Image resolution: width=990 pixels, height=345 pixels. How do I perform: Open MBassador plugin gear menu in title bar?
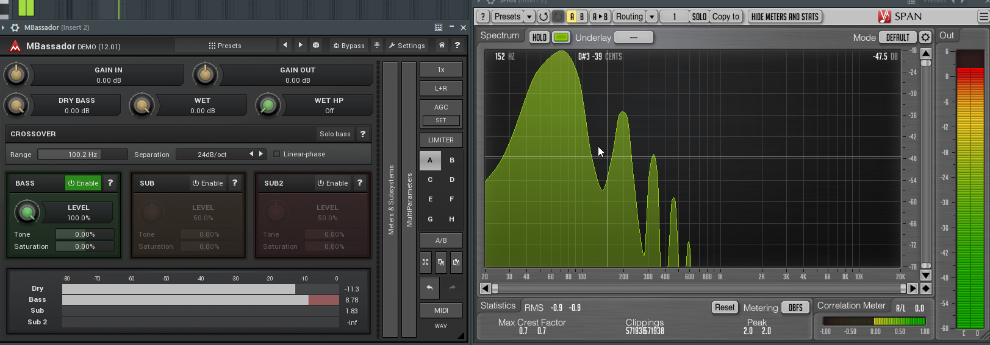tap(15, 27)
